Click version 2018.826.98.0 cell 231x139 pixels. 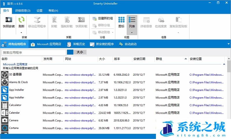coord(122,121)
